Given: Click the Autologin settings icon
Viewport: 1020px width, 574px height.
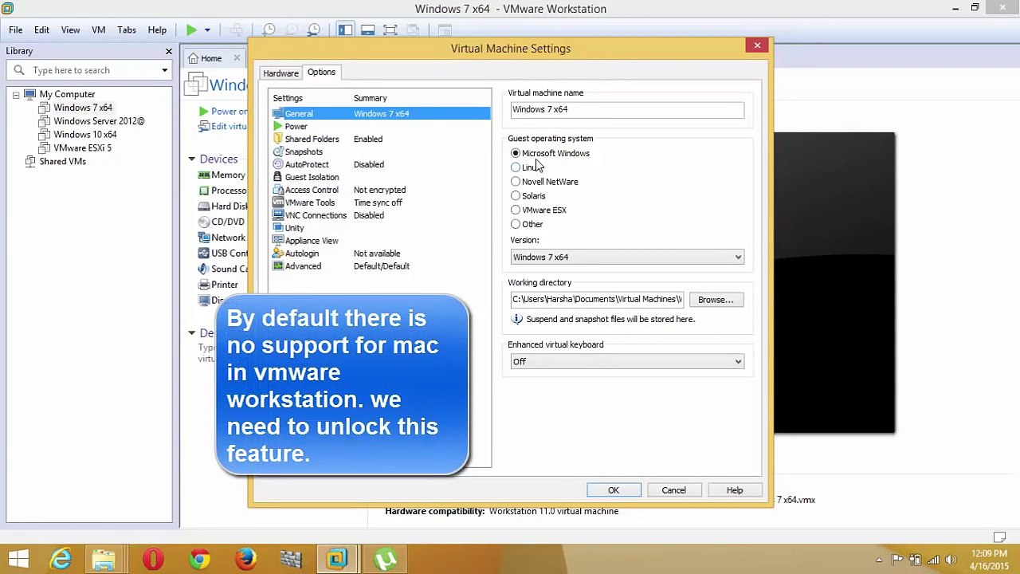Looking at the screenshot, I should click(x=277, y=254).
